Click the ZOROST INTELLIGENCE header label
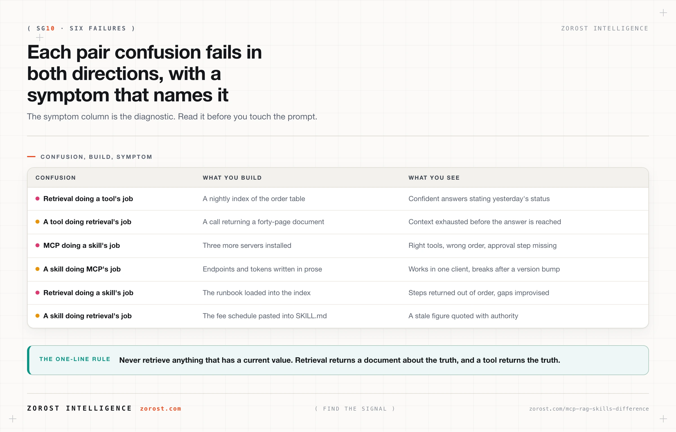The width and height of the screenshot is (676, 432). click(605, 28)
